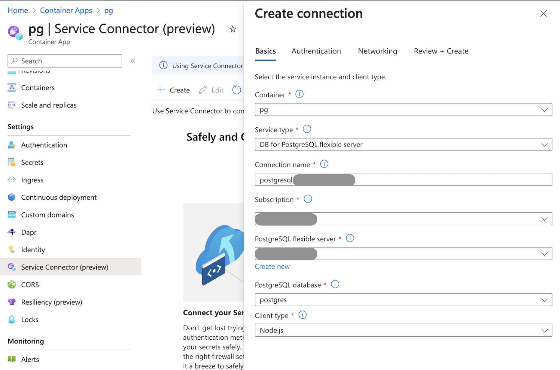Click the Containers icon in the sidebar
560x370 pixels.
[x=12, y=88]
